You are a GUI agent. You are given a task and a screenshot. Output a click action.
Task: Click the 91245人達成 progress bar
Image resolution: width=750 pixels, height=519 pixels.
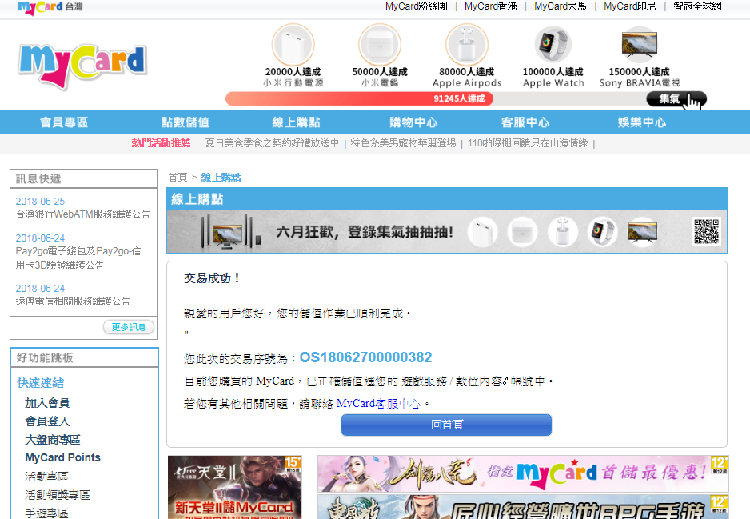[359, 99]
